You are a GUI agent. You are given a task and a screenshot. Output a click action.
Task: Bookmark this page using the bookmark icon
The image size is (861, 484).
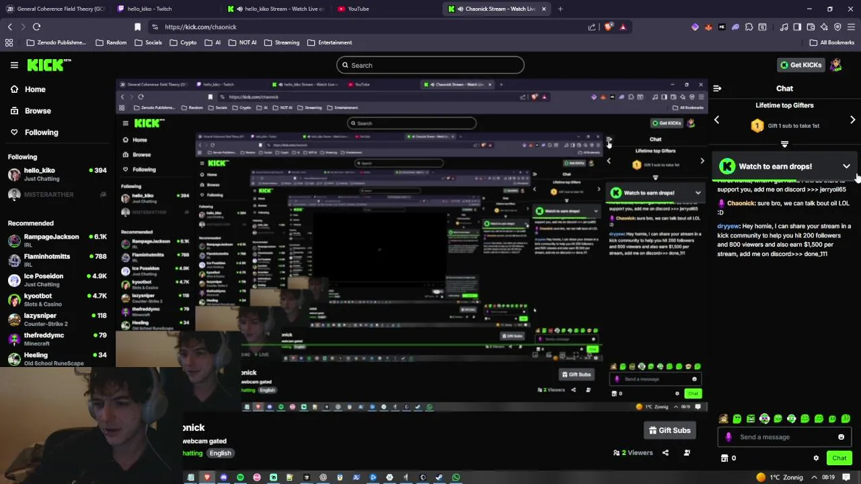137,27
